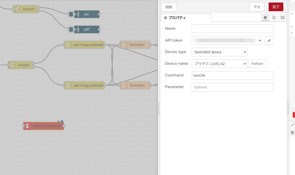Select the upper function node
295x175 pixels.
click(135, 45)
